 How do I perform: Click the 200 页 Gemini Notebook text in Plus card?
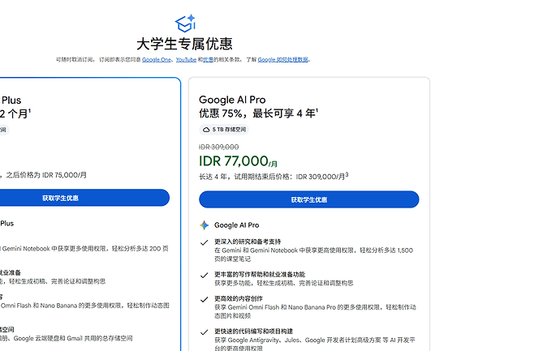coord(84,249)
